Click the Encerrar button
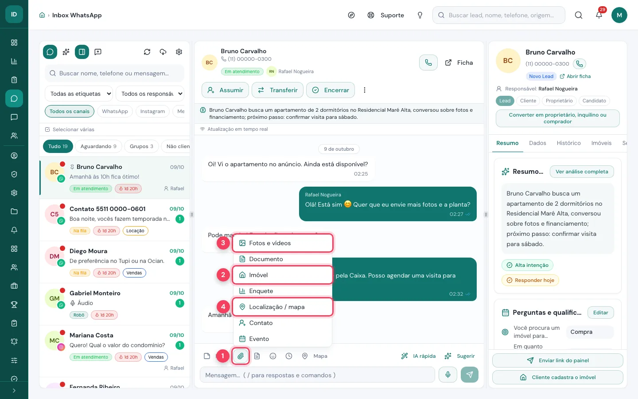 click(x=331, y=90)
